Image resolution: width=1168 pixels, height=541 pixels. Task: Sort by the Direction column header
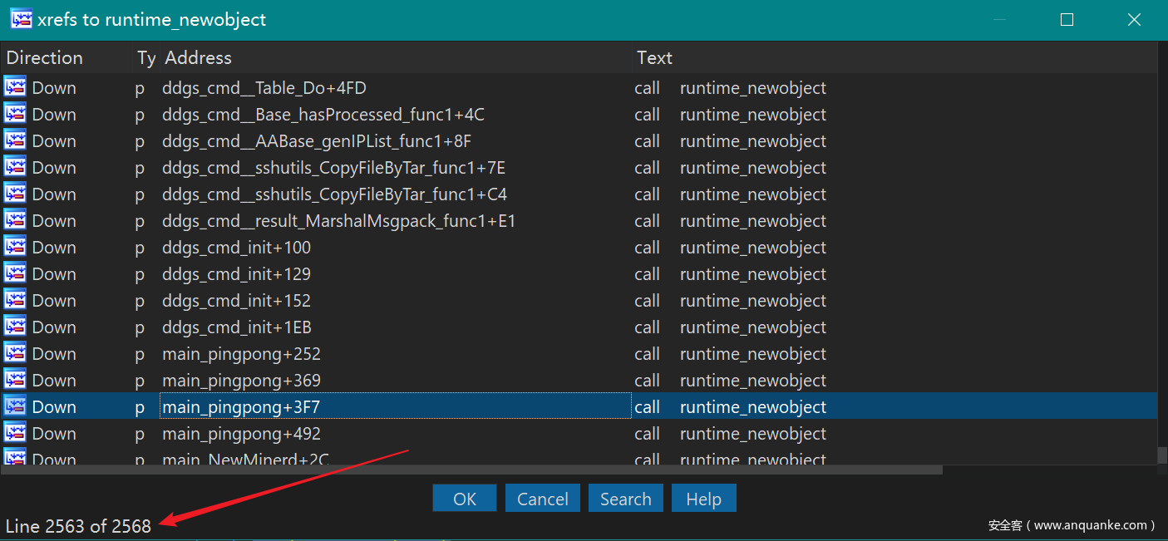(x=45, y=58)
